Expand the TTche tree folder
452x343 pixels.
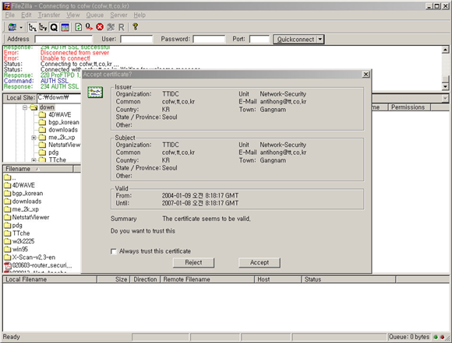[x=34, y=160]
